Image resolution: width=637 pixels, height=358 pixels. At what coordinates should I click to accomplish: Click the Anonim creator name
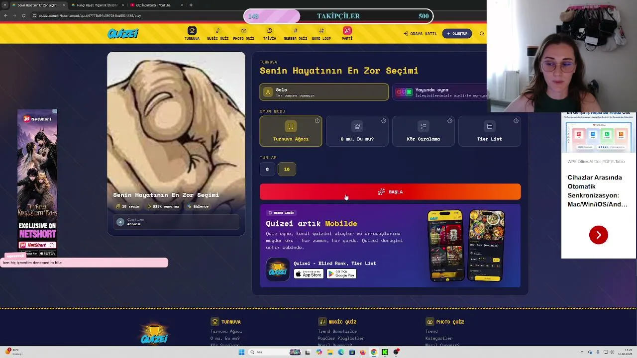point(134,224)
